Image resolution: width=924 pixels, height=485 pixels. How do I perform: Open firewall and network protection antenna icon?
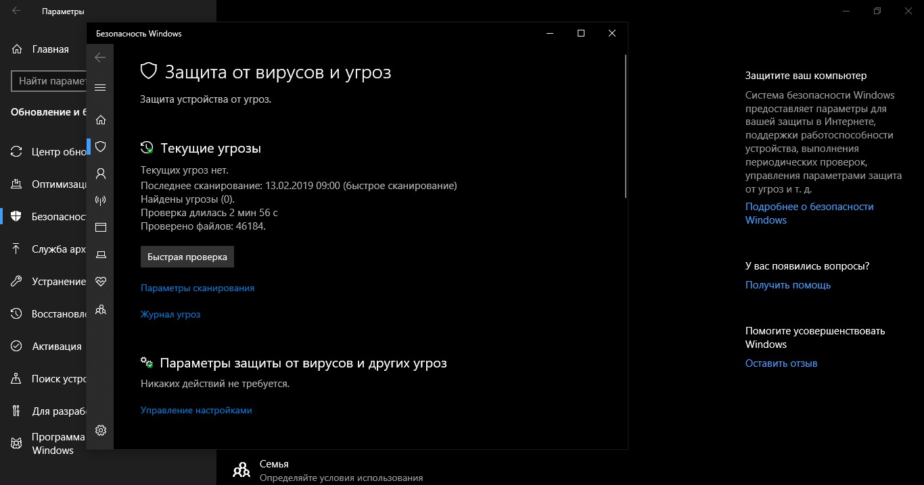coord(101,201)
